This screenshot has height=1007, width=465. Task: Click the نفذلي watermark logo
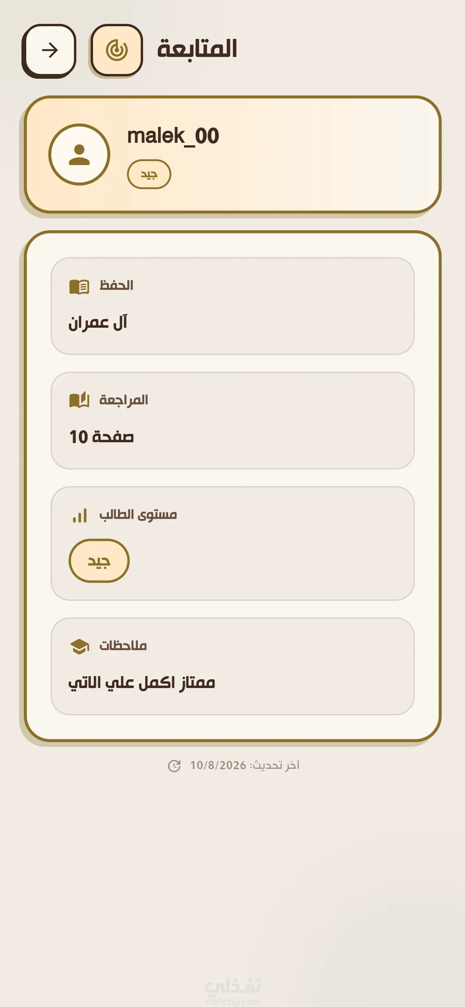pyautogui.click(x=232, y=991)
